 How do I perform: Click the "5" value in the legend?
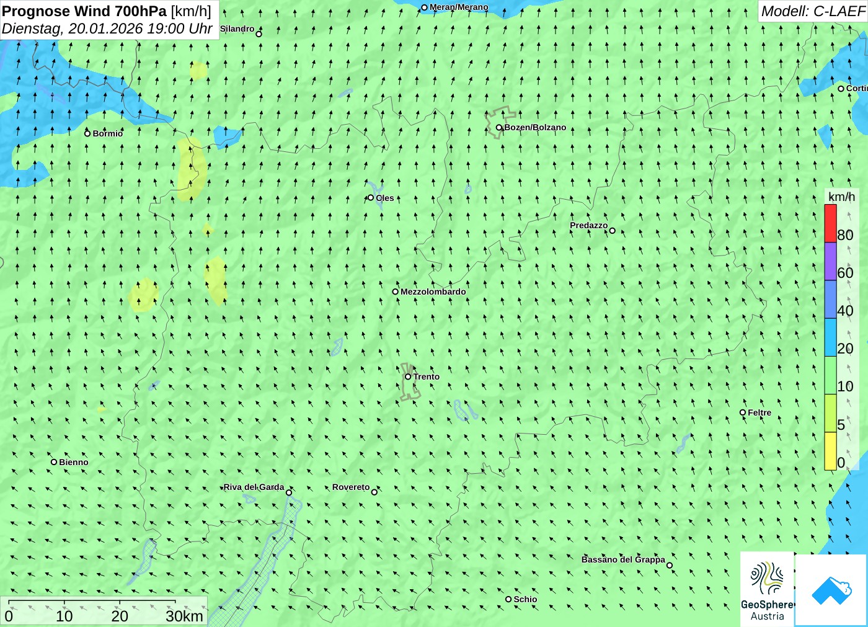(841, 425)
